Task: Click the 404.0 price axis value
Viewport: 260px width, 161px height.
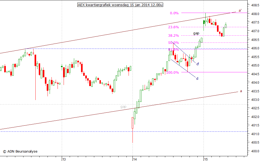Action: point(255,82)
